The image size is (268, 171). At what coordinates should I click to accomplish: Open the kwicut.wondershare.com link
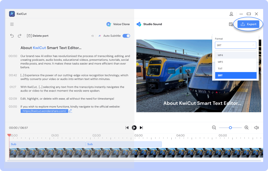[x=44, y=111]
